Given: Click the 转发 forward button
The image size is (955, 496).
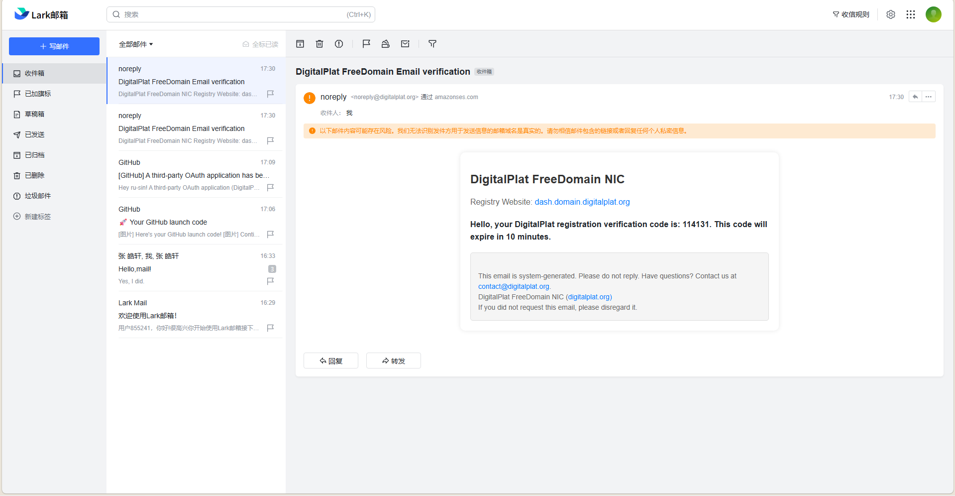Looking at the screenshot, I should point(393,361).
